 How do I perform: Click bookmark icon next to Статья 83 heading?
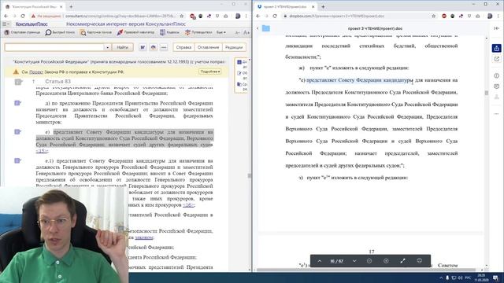pyautogui.click(x=18, y=82)
